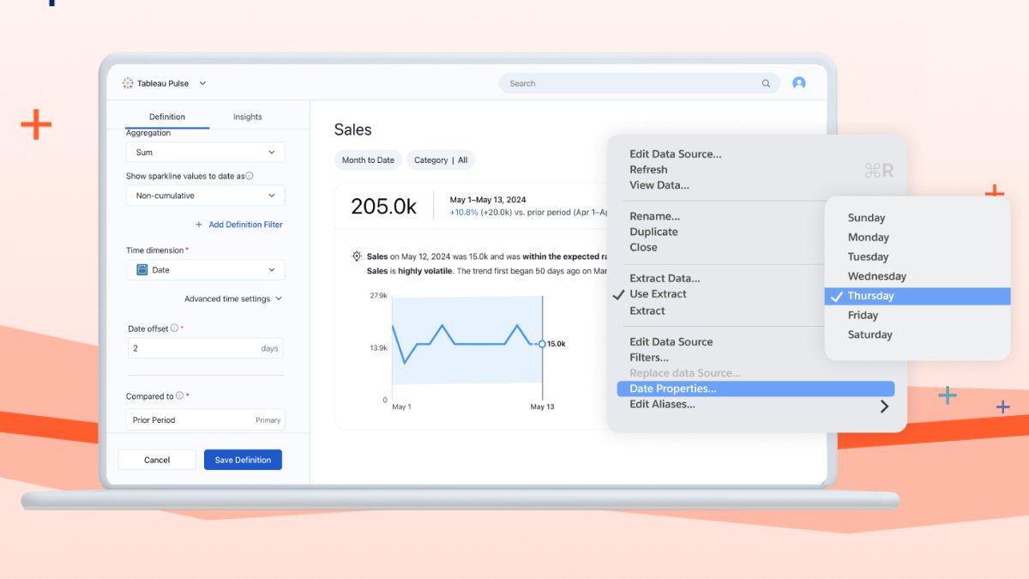1029x579 pixels.
Task: Click the search magnifier icon
Action: 766,83
